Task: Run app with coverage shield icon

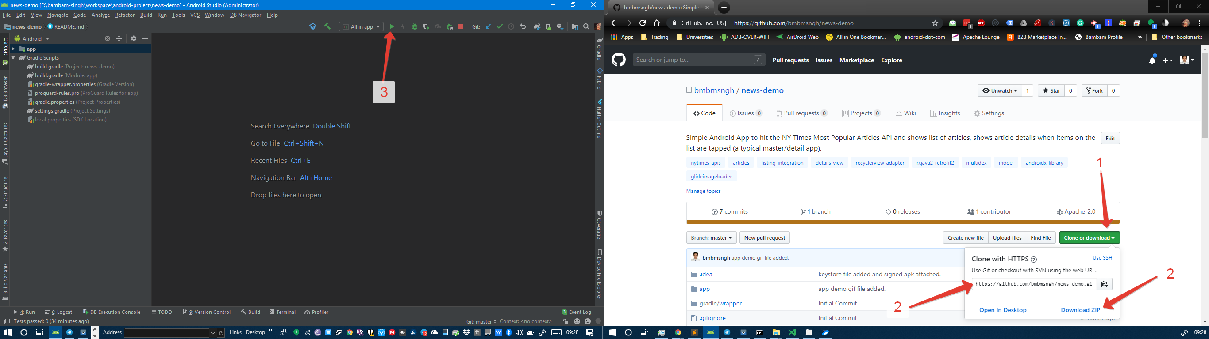Action: (426, 26)
